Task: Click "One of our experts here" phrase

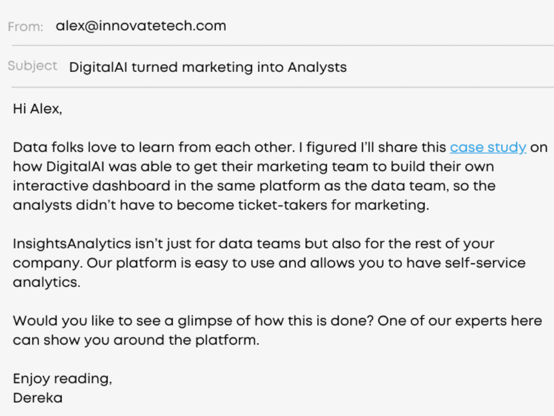Action: click(460, 321)
